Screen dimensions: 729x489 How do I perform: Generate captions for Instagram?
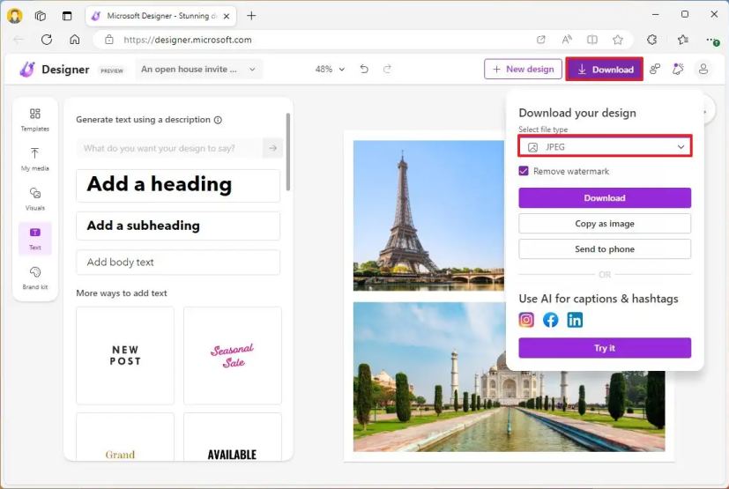pyautogui.click(x=526, y=320)
